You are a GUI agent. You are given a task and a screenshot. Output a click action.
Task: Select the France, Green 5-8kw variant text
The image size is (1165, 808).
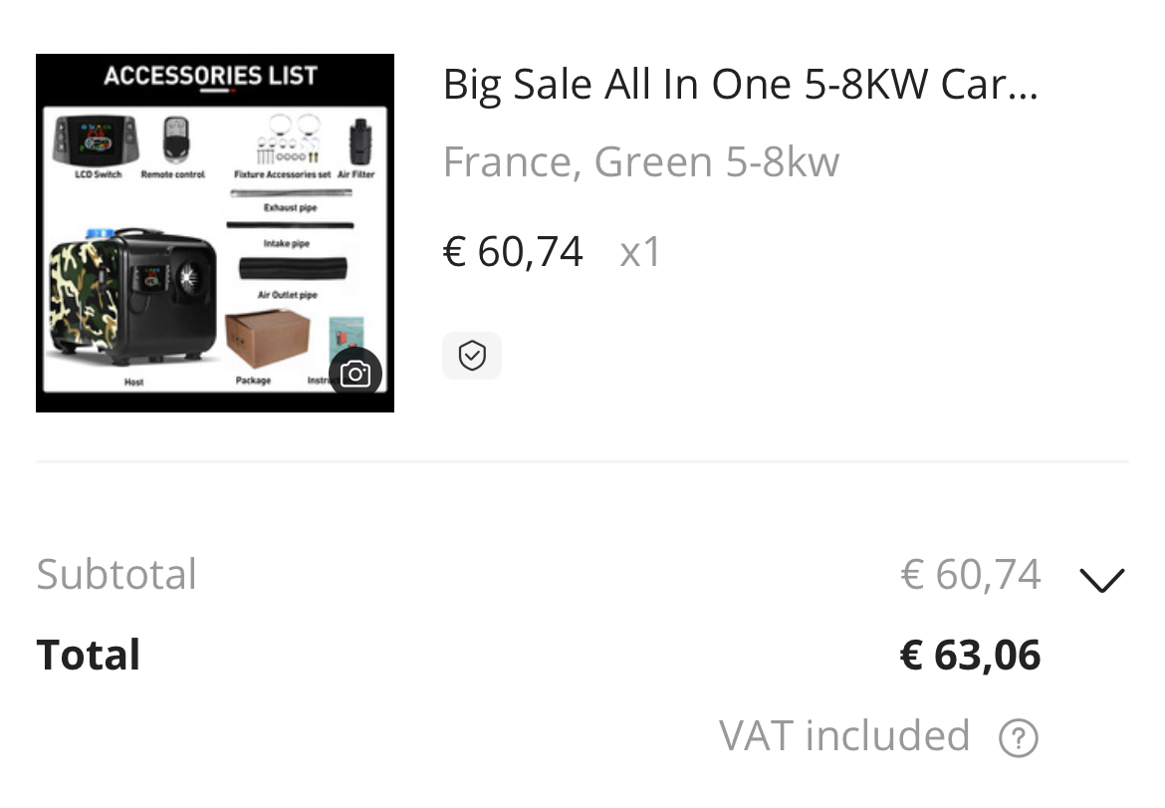[640, 162]
